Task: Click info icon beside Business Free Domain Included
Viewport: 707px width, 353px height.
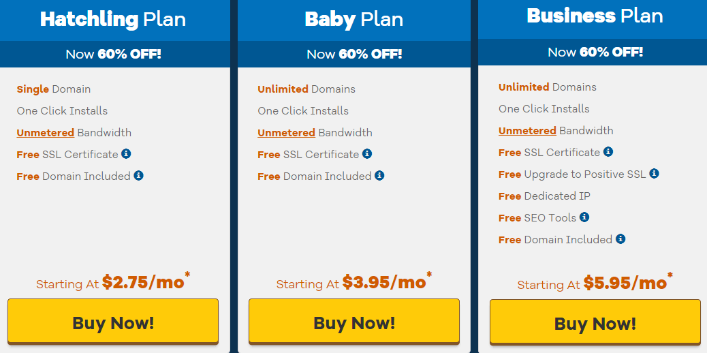Action: [x=620, y=239]
